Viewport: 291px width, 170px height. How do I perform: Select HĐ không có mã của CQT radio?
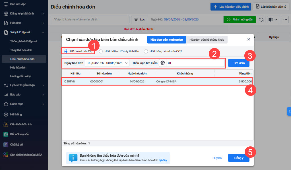146,51
